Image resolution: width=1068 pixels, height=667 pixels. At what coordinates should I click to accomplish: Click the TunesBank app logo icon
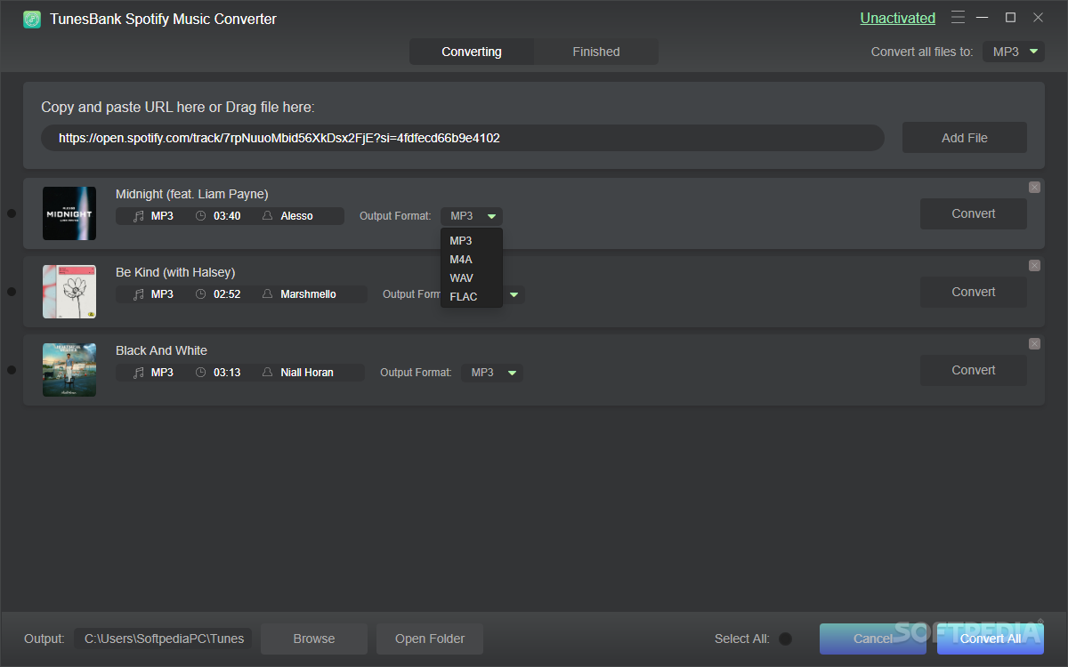32,19
